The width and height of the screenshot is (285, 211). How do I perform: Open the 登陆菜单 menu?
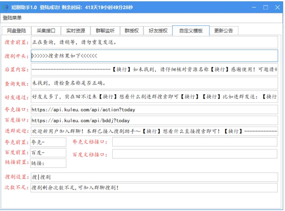12,18
